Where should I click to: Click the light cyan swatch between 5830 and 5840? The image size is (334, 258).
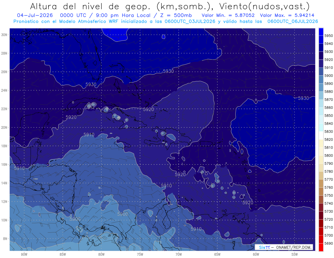coord(321,127)
